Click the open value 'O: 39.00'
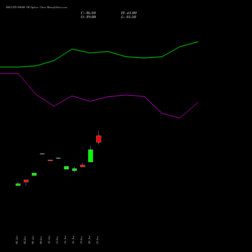 pyautogui.click(x=88, y=17)
